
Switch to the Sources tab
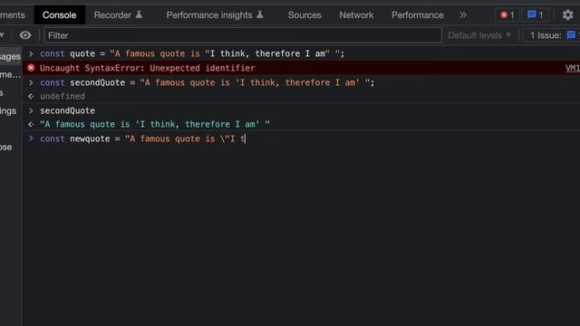(304, 15)
